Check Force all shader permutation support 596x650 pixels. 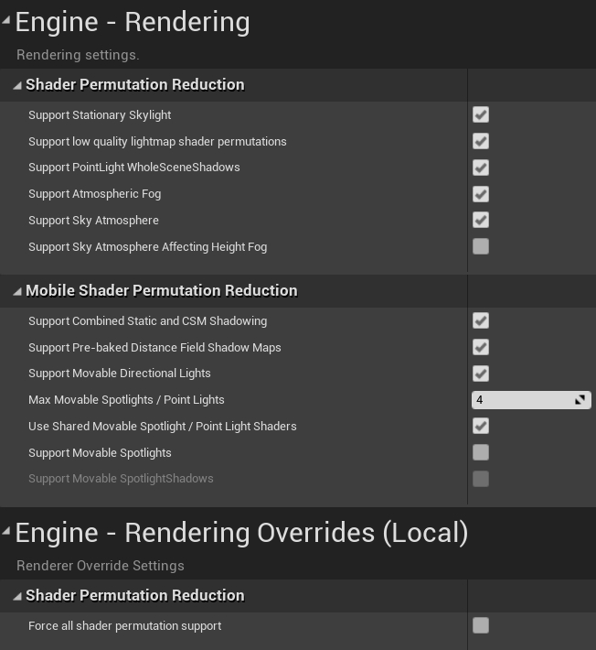(x=481, y=625)
